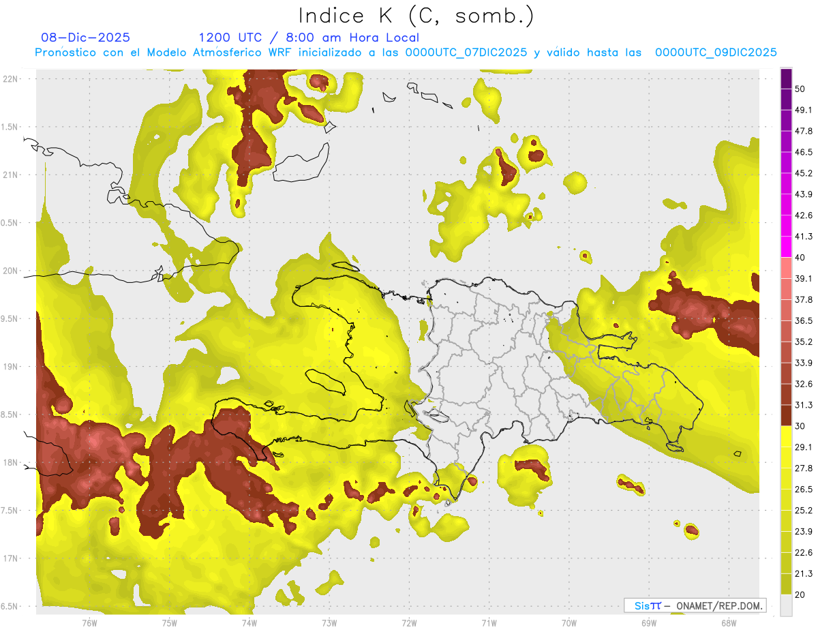Click the colorbar value "50"
818x632 pixels.
[801, 89]
